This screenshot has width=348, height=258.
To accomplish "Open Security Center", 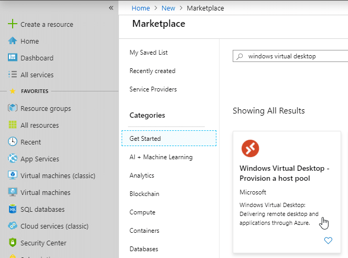I will coord(43,243).
